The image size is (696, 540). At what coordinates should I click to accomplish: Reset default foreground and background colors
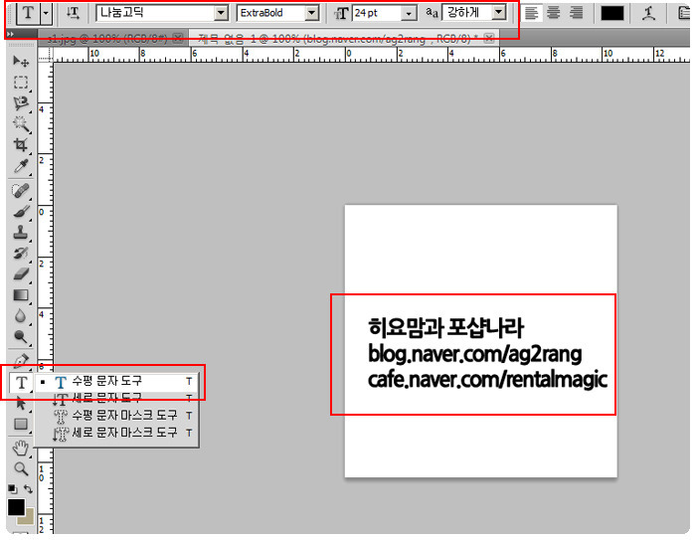[13, 489]
